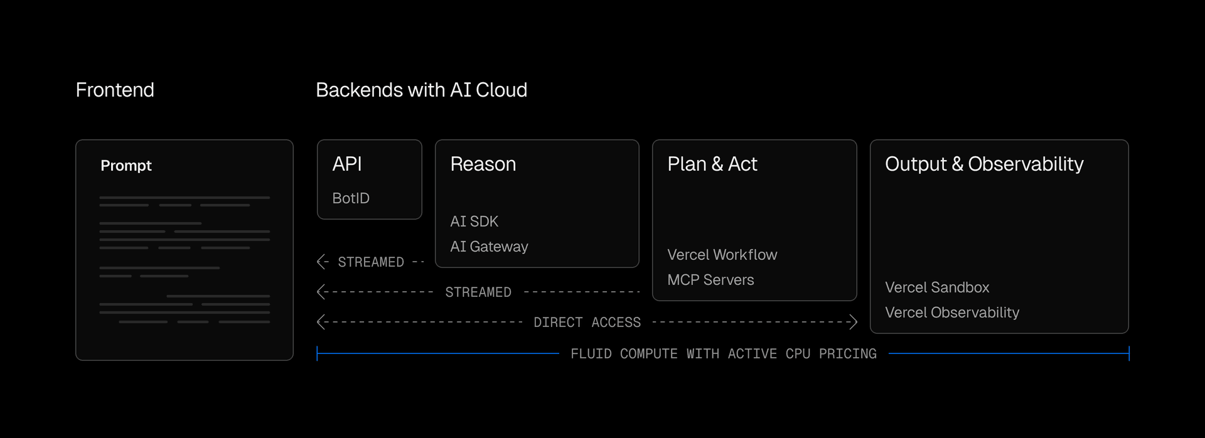Select Vercel Workflow in Plan & Act
Screen dimensions: 1205x438
point(722,255)
